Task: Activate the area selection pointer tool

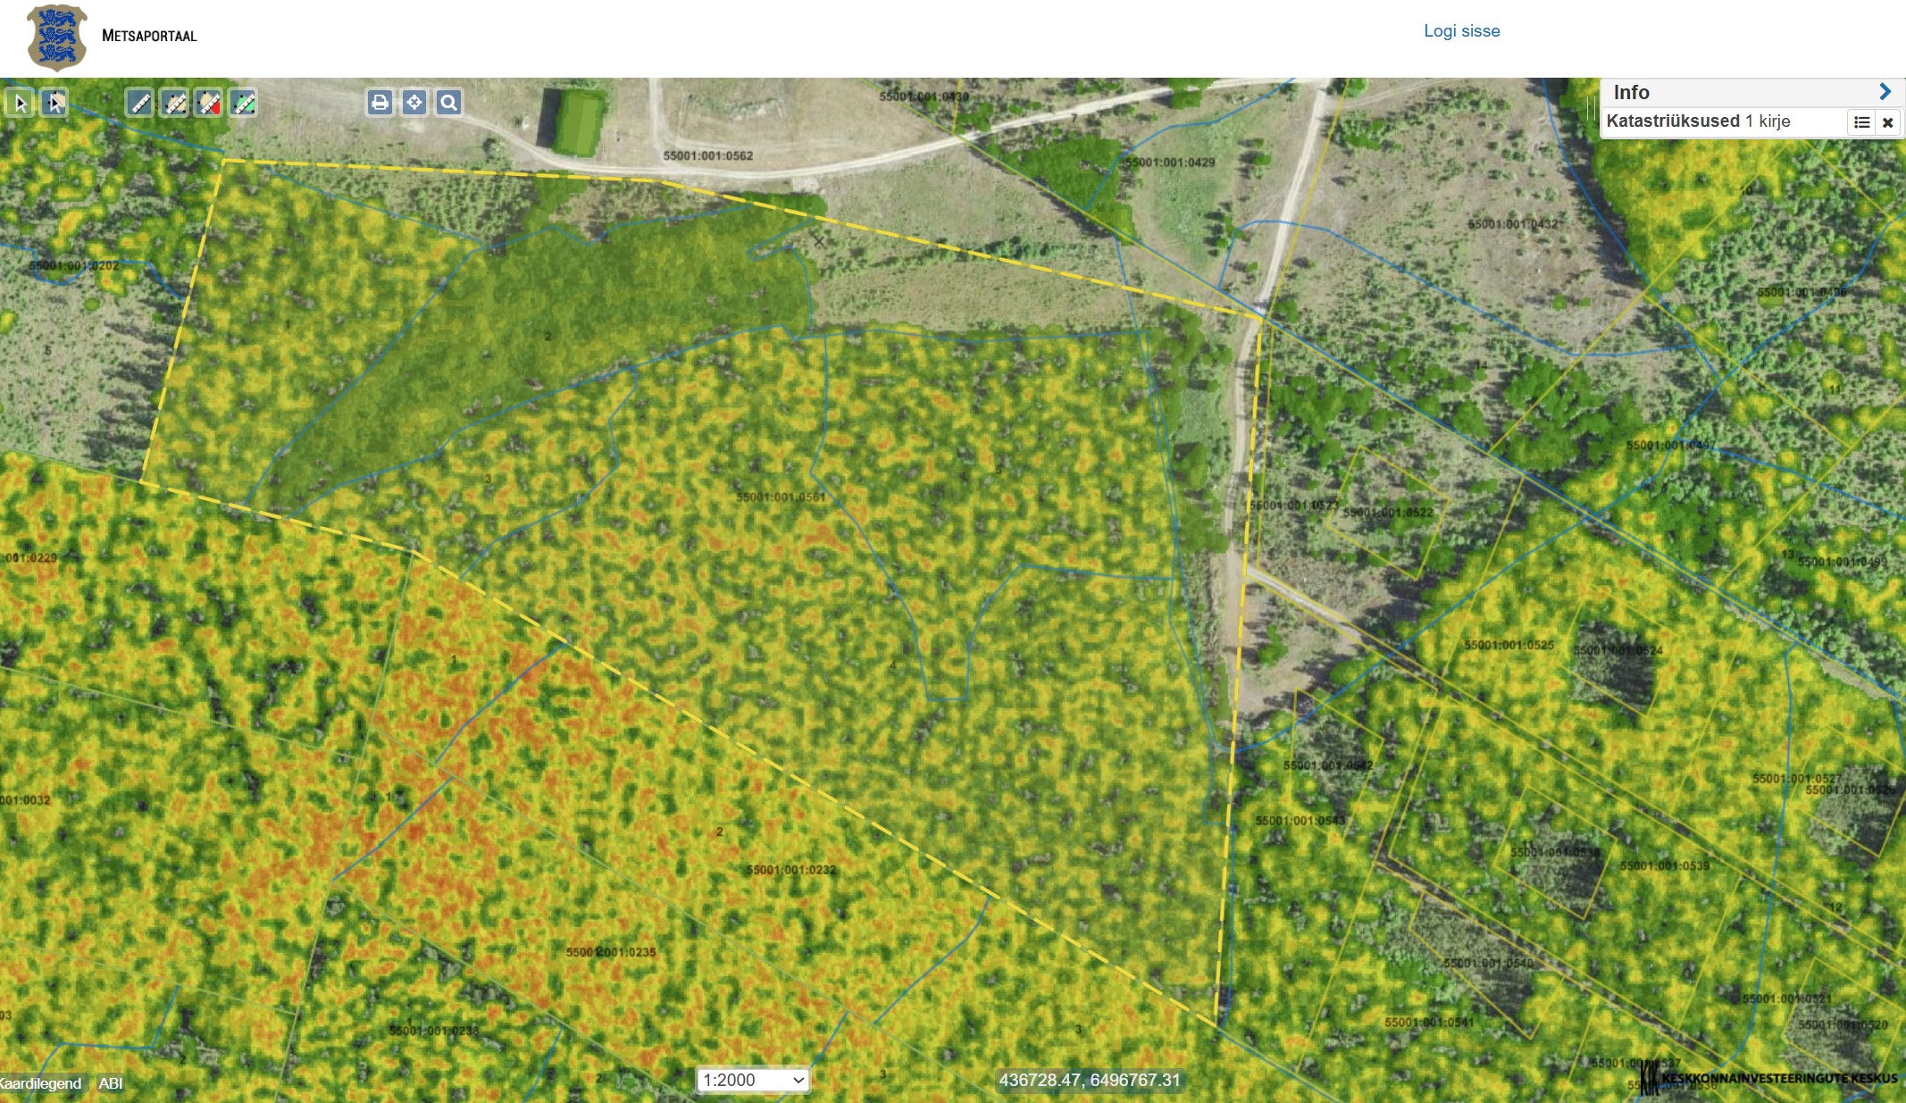Action: tap(54, 104)
